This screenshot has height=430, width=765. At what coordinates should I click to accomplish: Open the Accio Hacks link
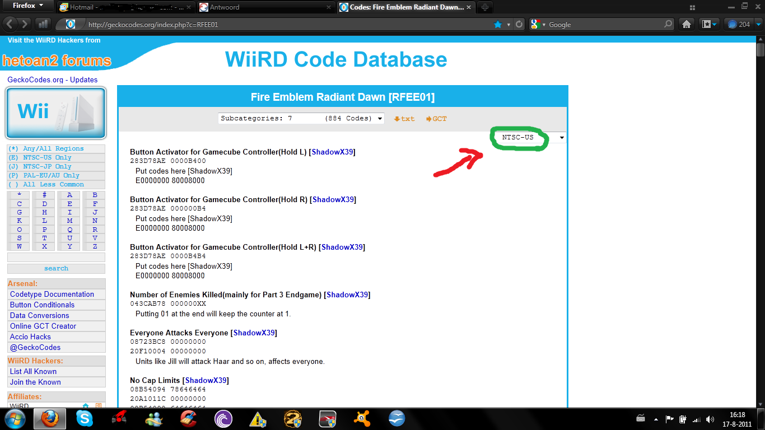point(30,336)
